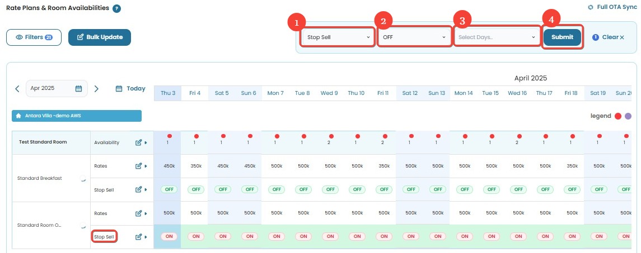Viewport: 641px width, 253px height.
Task: Edit Standard Room O... Stop Sell row
Action: [138, 237]
